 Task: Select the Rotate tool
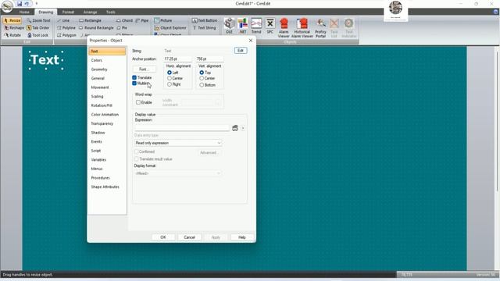(x=12, y=35)
